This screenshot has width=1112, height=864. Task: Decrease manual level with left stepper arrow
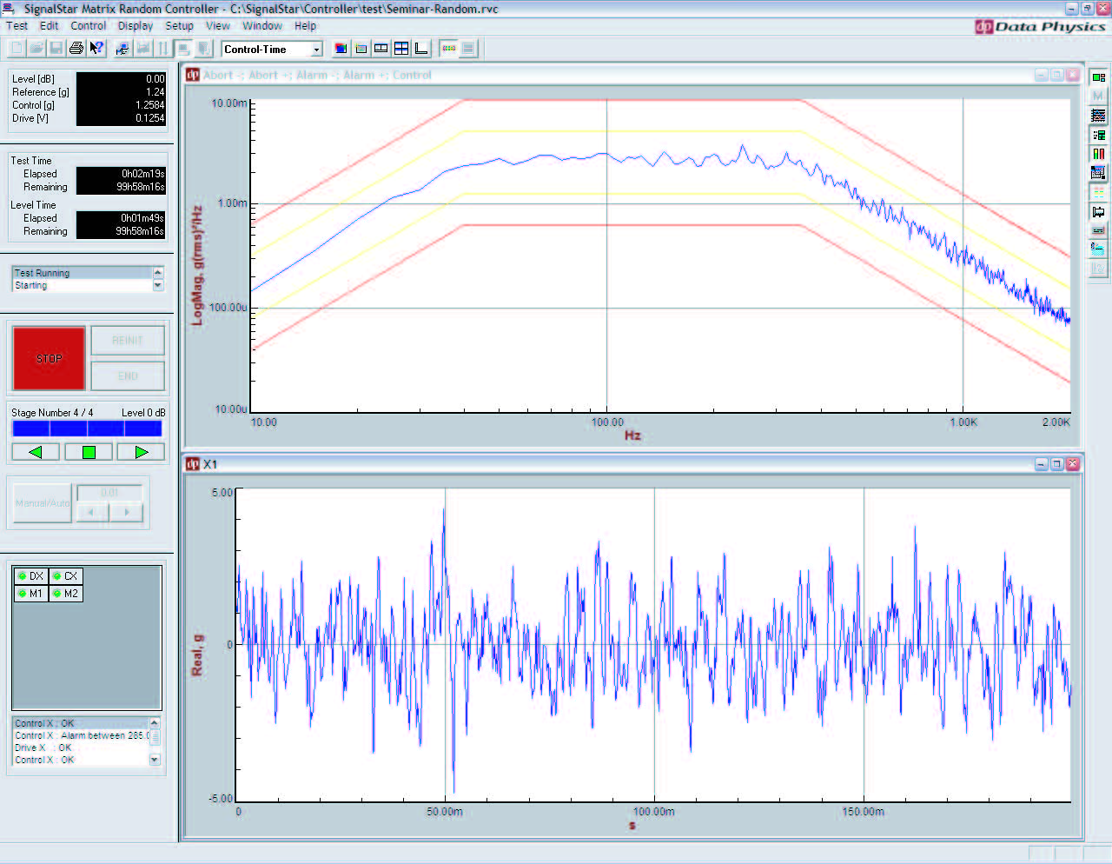tap(92, 512)
